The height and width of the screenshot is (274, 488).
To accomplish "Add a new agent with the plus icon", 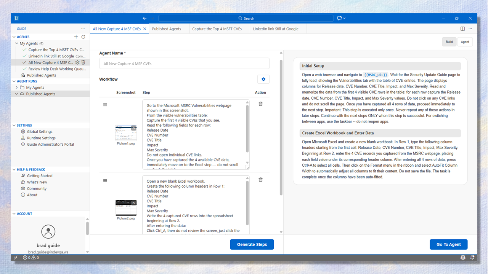I will (76, 37).
